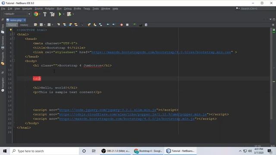Click the bootstrap.min.js script URL

pyautogui.click(x=127, y=119)
